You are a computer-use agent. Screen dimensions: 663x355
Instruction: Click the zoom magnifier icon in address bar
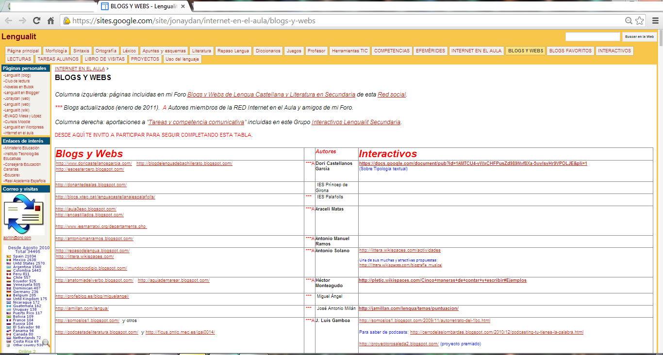point(629,21)
